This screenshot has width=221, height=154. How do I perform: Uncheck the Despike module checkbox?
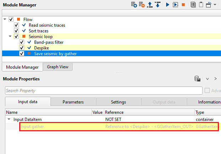click(x=22, y=48)
